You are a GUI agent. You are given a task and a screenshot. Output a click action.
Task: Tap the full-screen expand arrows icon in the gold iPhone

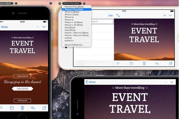pyautogui.click(x=118, y=15)
